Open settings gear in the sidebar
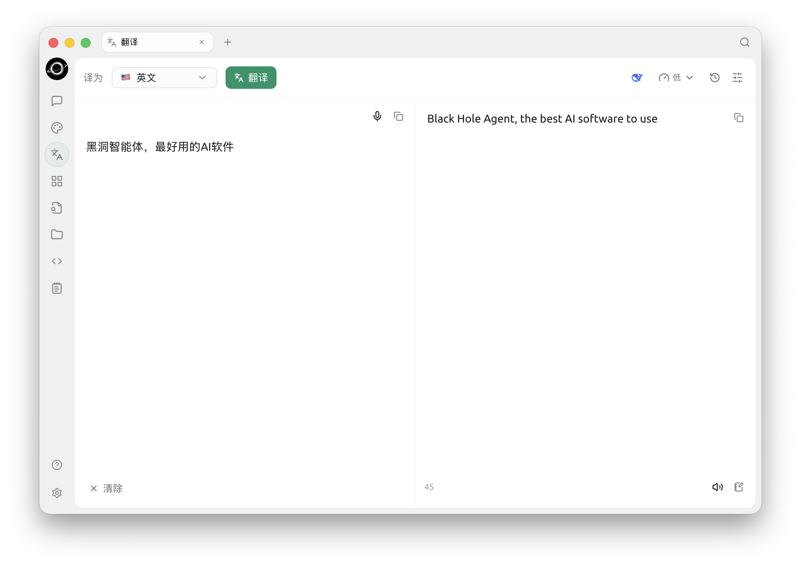Image resolution: width=801 pixels, height=566 pixels. click(x=57, y=493)
